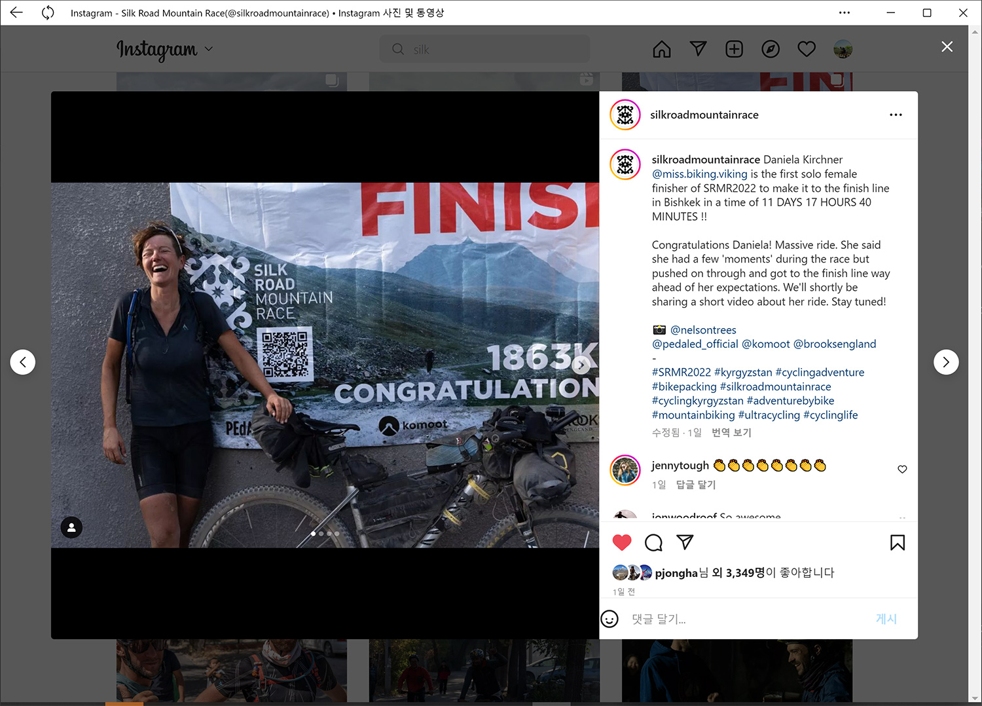Open silkroadmountainrace avatar in post header
This screenshot has width=982, height=706.
point(625,115)
